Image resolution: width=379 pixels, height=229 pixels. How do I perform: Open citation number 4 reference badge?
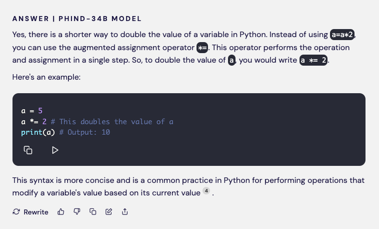pyautogui.click(x=206, y=191)
